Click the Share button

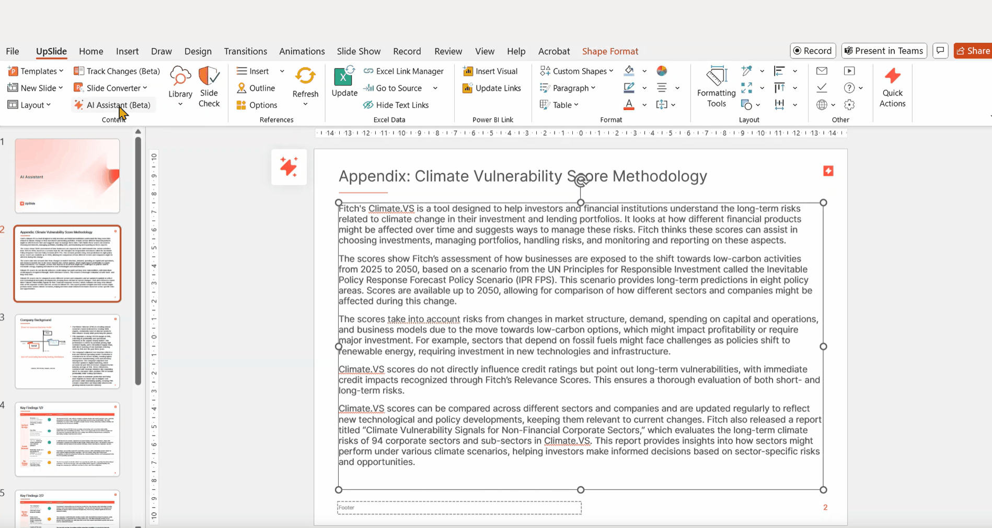point(973,51)
